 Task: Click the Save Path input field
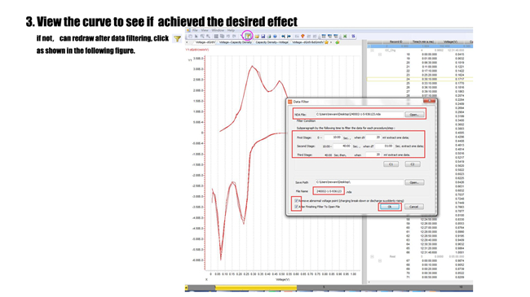[360, 182]
